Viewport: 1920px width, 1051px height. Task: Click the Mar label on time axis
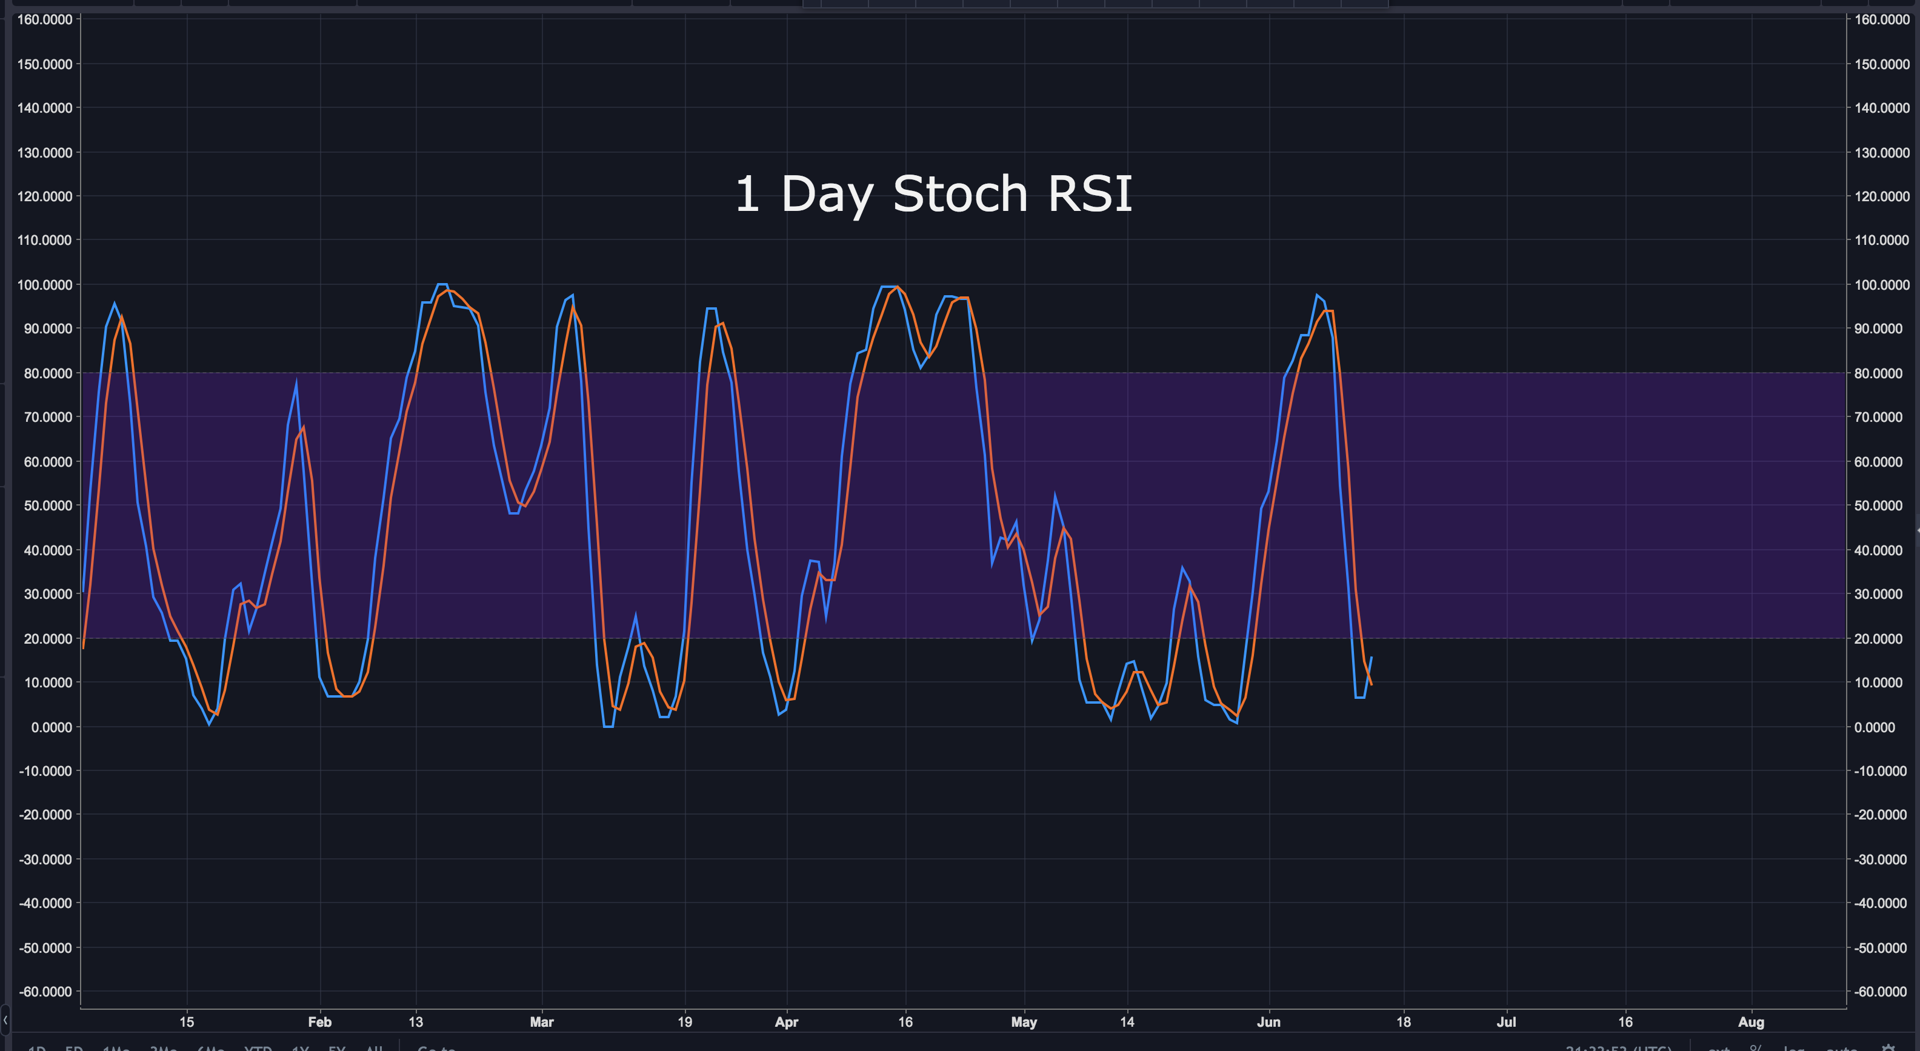(541, 1022)
